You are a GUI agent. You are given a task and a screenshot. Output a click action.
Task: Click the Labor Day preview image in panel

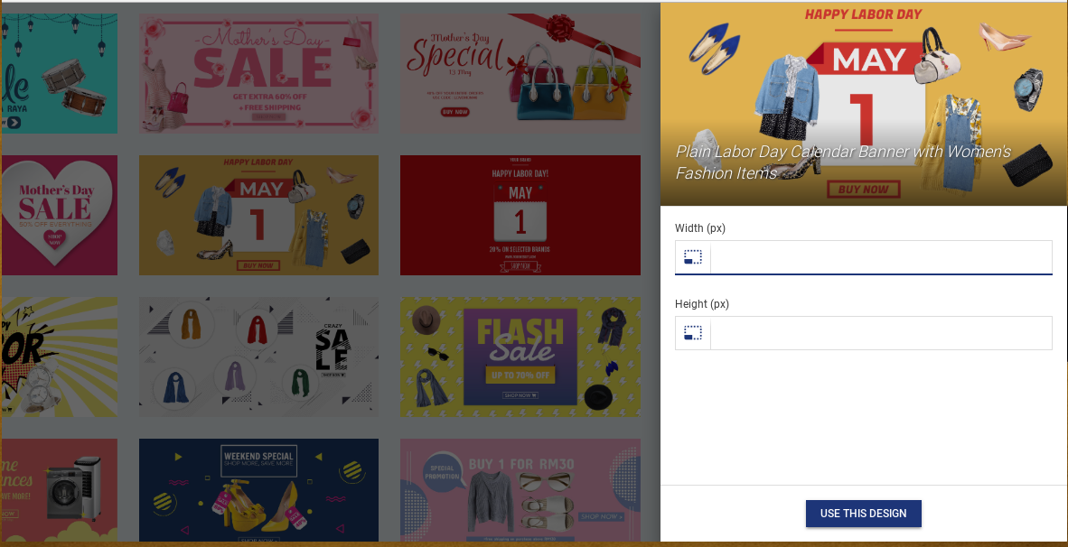coord(864,104)
